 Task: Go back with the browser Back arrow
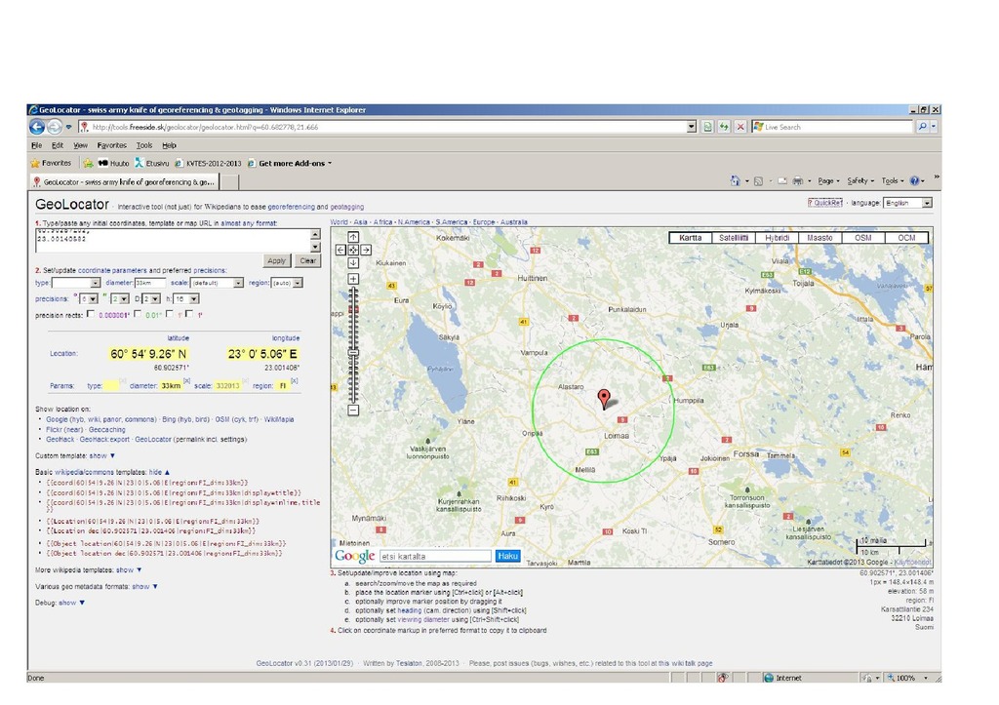(37, 127)
